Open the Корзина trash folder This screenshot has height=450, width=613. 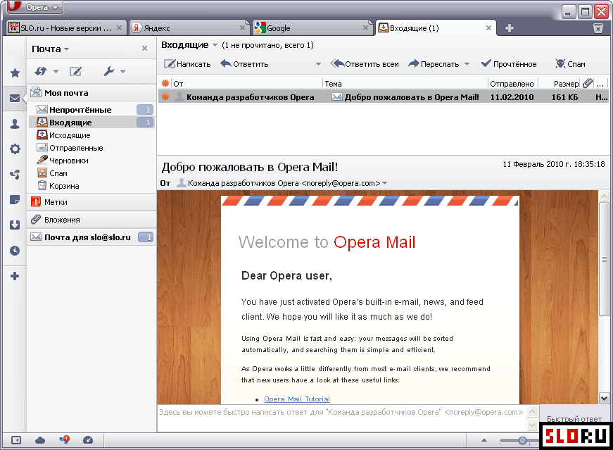[92, 186]
